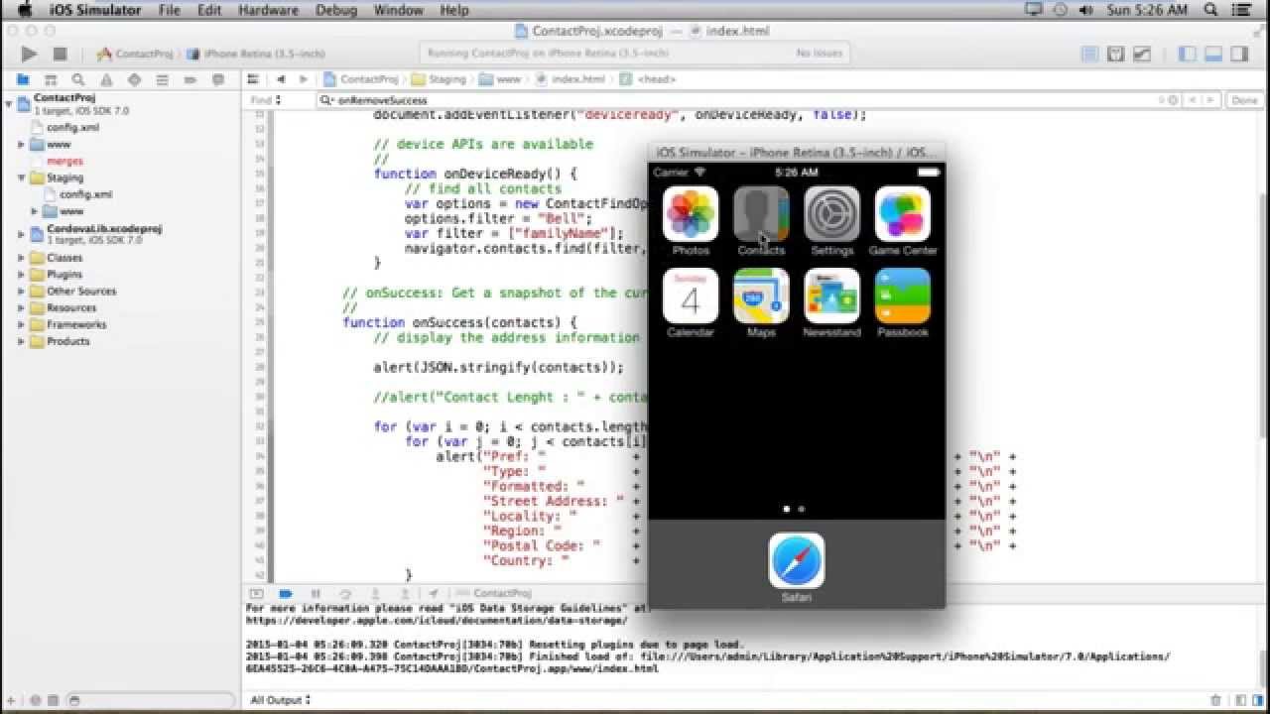
Task: Select the Assistant editor mode
Action: click(x=1115, y=54)
